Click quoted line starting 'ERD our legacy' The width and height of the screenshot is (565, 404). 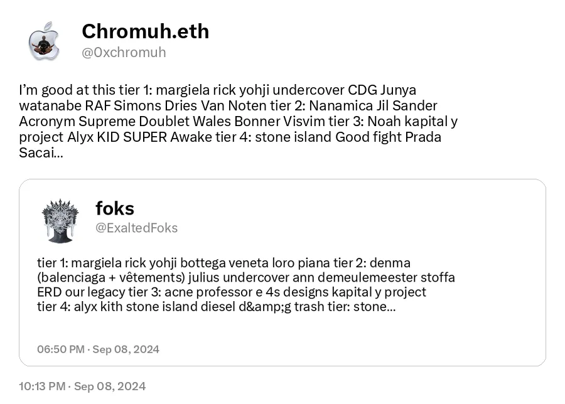coord(231,292)
